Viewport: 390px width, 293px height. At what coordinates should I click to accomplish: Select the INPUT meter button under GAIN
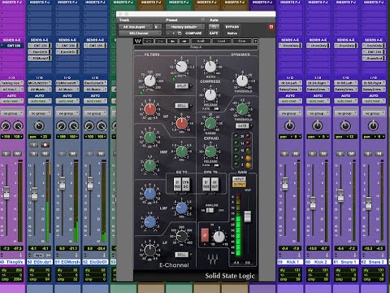click(x=239, y=179)
